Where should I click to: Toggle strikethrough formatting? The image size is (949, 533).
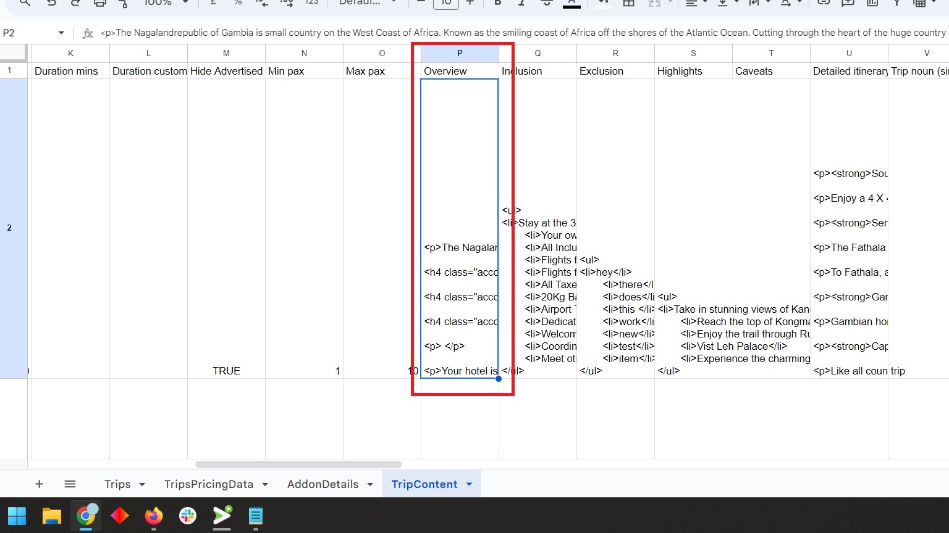point(546,3)
